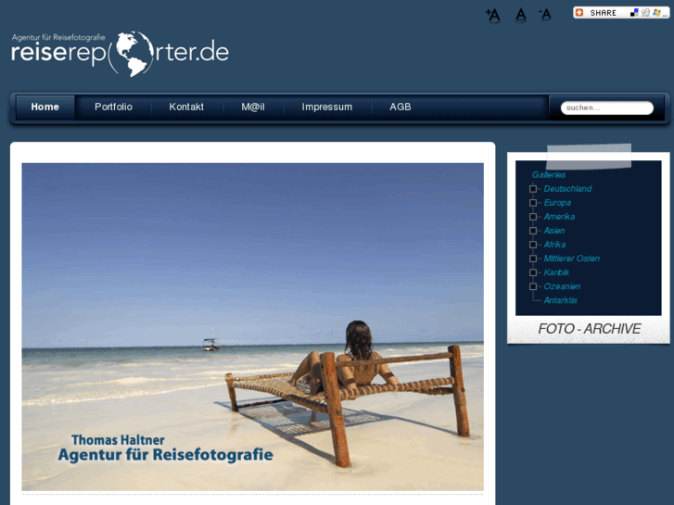Open the Antarktis gallery link

[560, 300]
